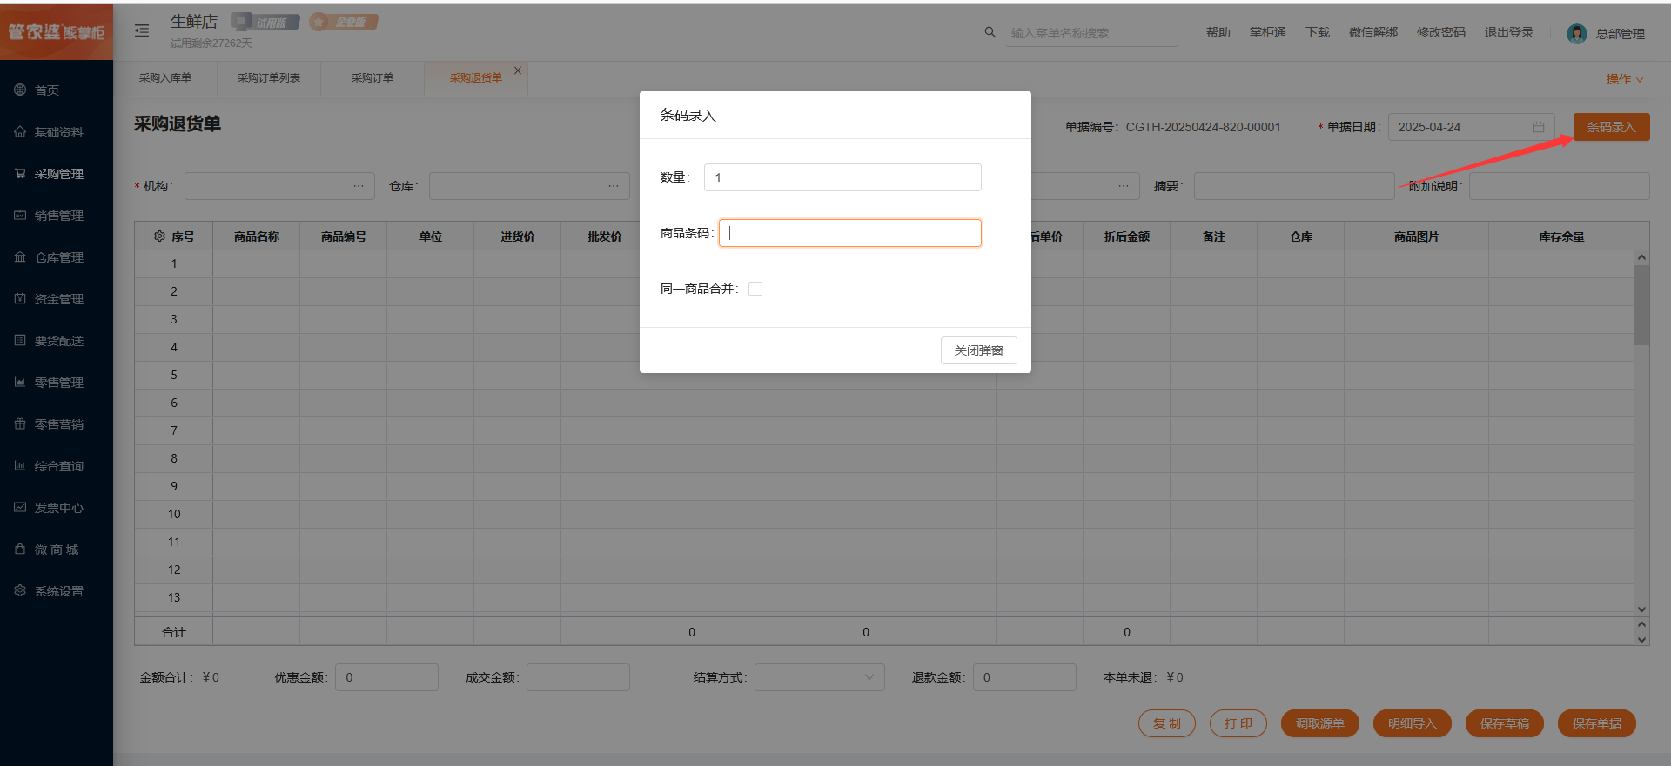Click the 调取源单 button

1320,723
